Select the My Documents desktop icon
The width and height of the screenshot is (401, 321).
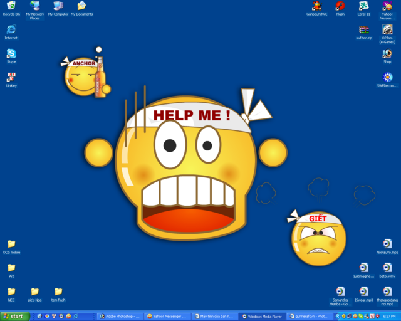[x=82, y=8]
